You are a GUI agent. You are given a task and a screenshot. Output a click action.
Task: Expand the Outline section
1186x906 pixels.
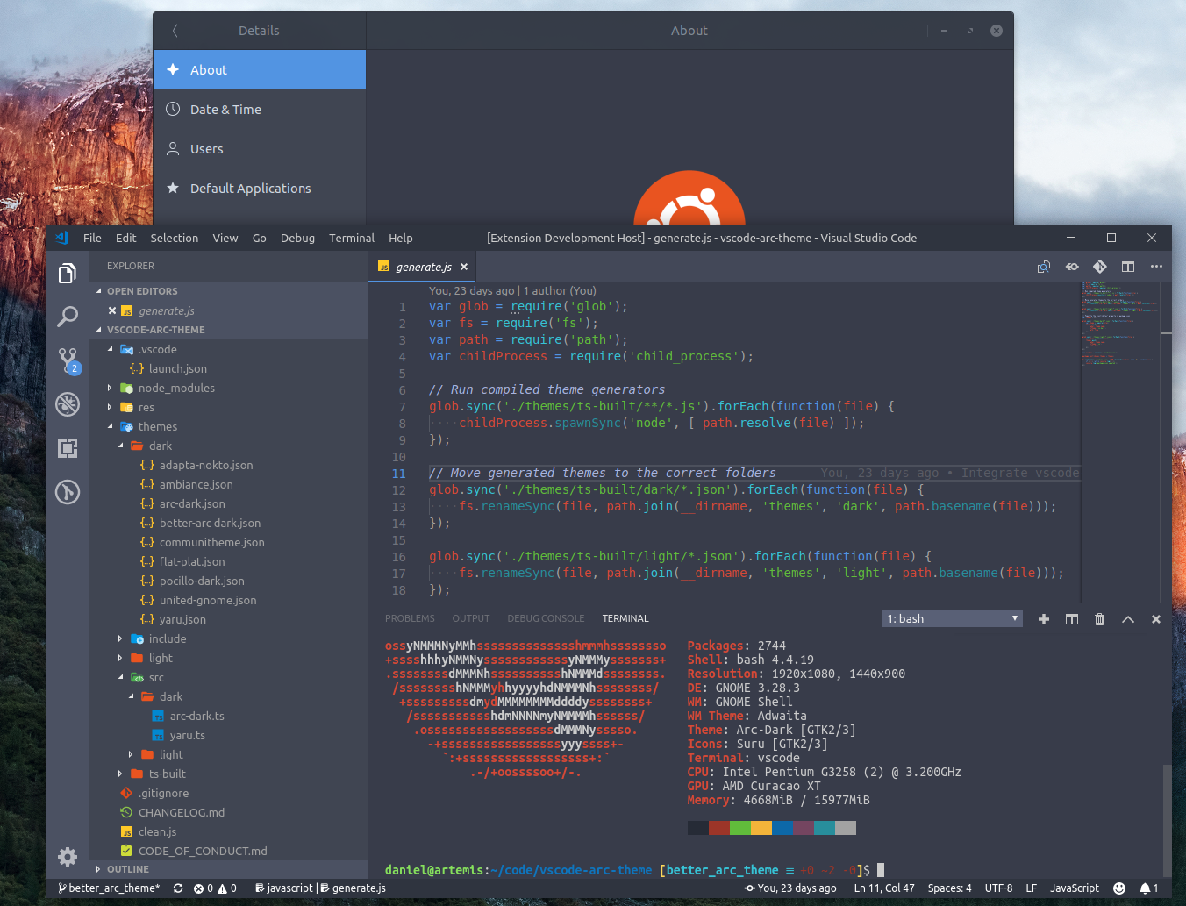pos(229,869)
